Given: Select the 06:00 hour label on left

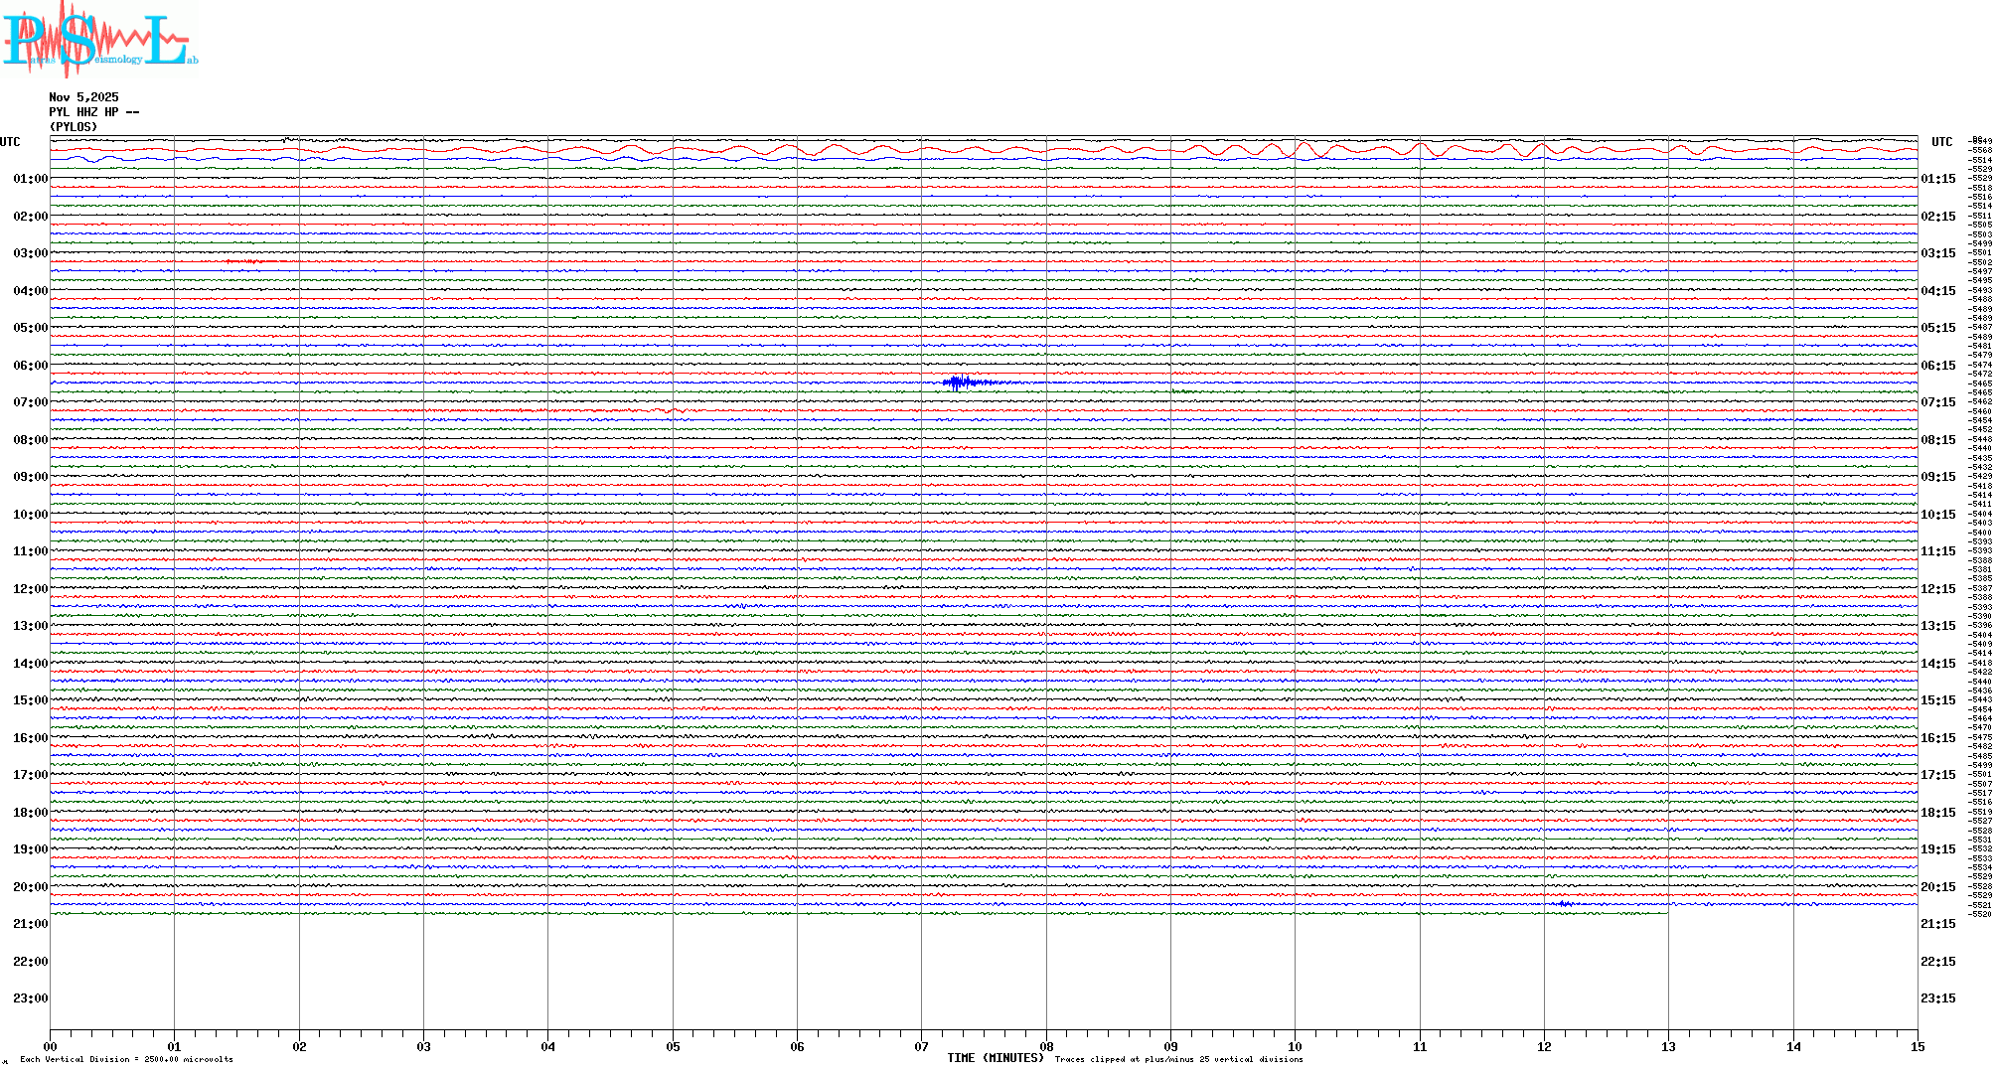Looking at the screenshot, I should (30, 366).
